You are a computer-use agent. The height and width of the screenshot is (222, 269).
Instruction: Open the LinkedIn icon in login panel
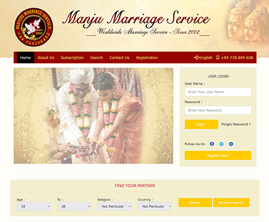pos(231,144)
